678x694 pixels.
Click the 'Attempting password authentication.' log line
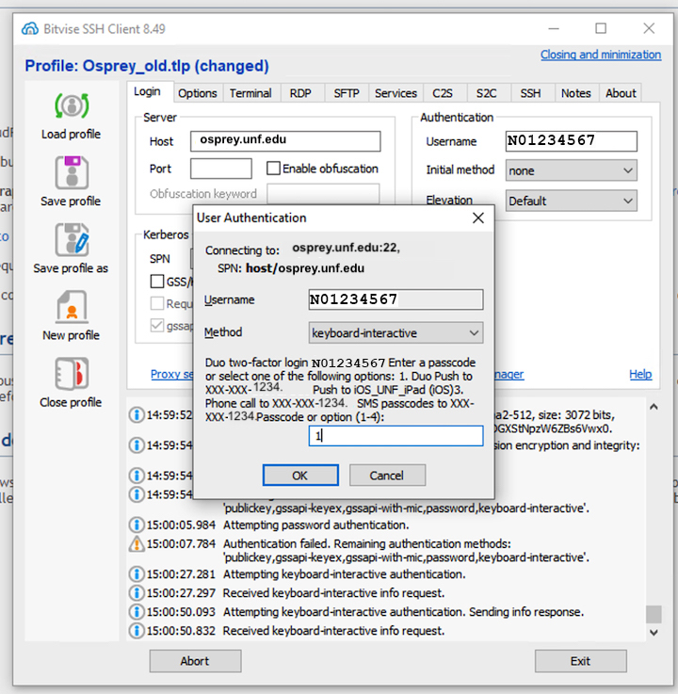[316, 525]
